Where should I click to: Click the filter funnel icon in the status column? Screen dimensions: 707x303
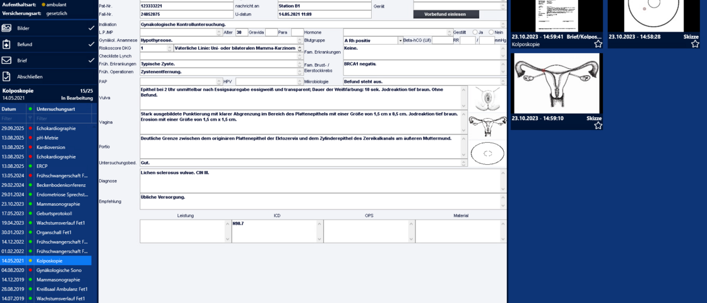(30, 119)
